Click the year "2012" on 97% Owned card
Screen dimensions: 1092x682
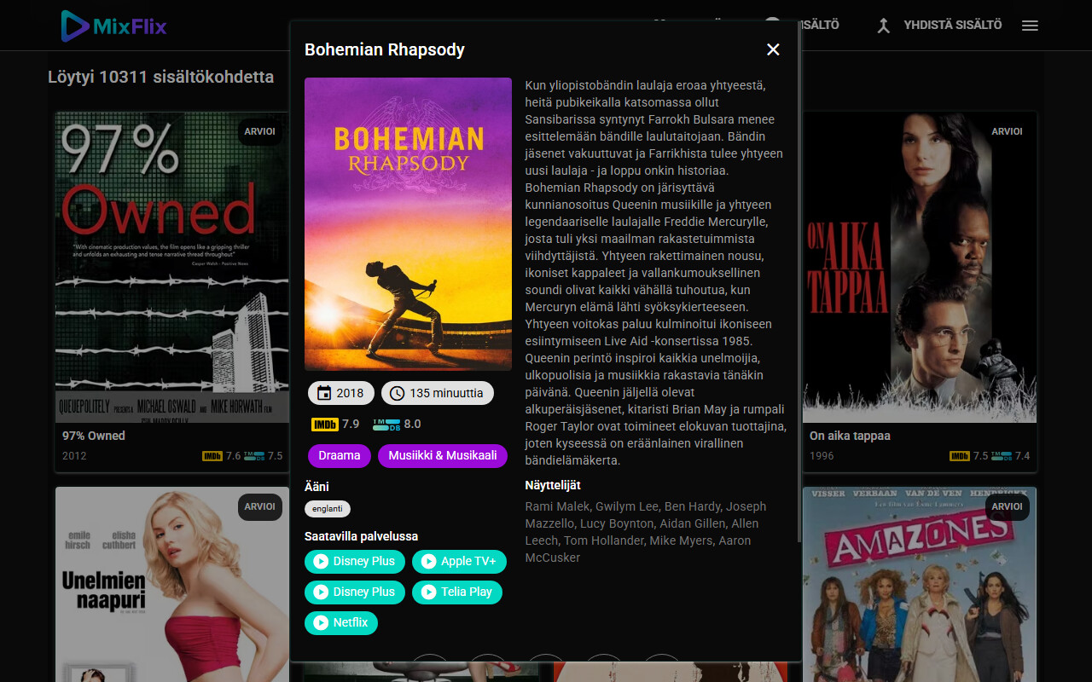[x=74, y=455]
